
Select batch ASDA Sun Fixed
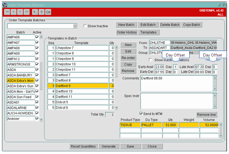pyautogui.click(x=21, y=97)
